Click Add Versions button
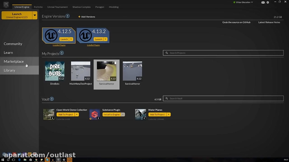 (87, 17)
